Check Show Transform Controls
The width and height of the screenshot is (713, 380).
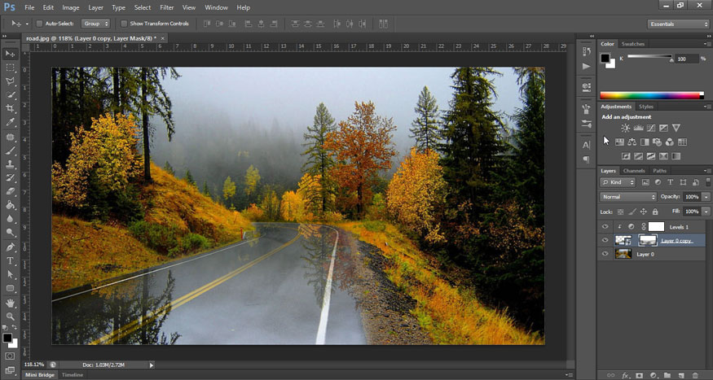(x=124, y=24)
